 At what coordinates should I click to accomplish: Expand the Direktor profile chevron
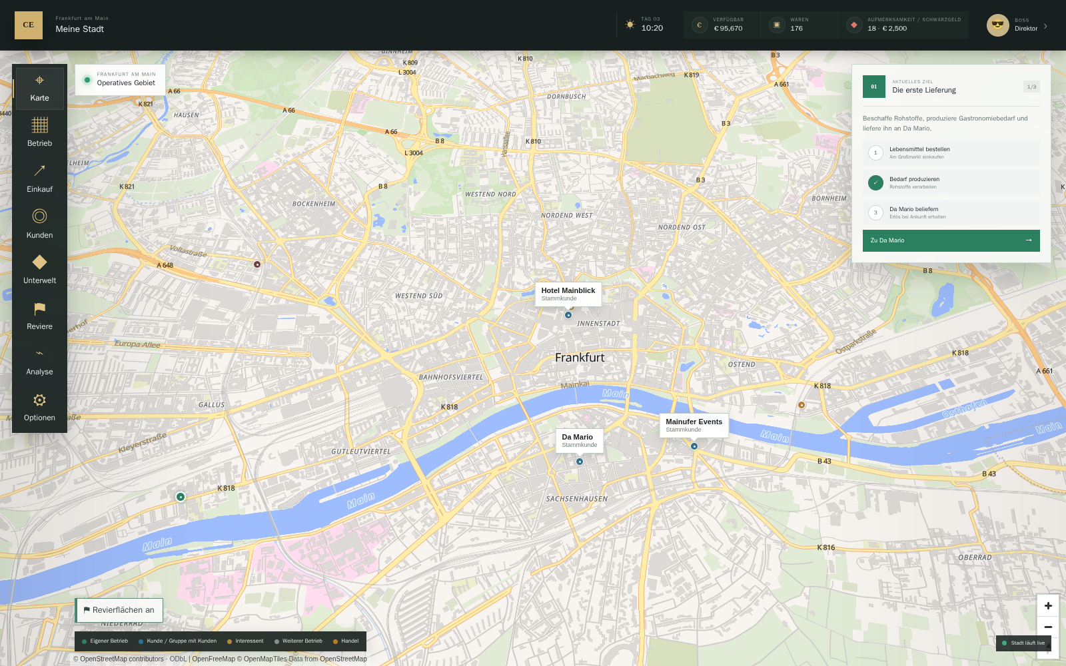[1045, 26]
